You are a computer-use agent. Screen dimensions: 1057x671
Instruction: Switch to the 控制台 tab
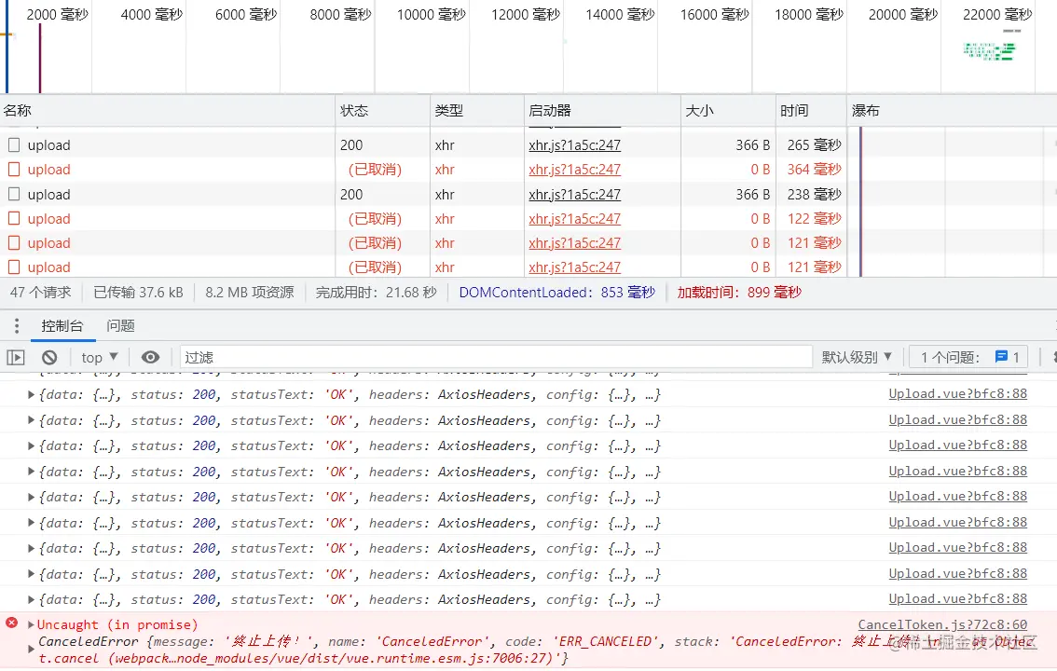(x=62, y=325)
